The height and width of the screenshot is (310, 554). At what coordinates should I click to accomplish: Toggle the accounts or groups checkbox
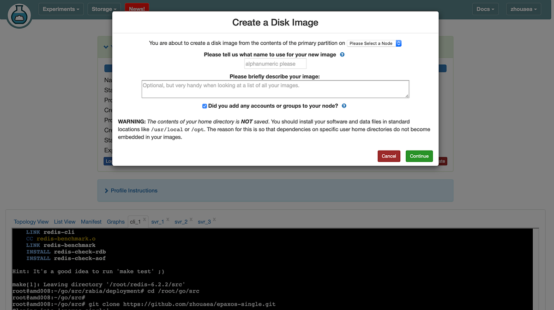click(x=205, y=106)
